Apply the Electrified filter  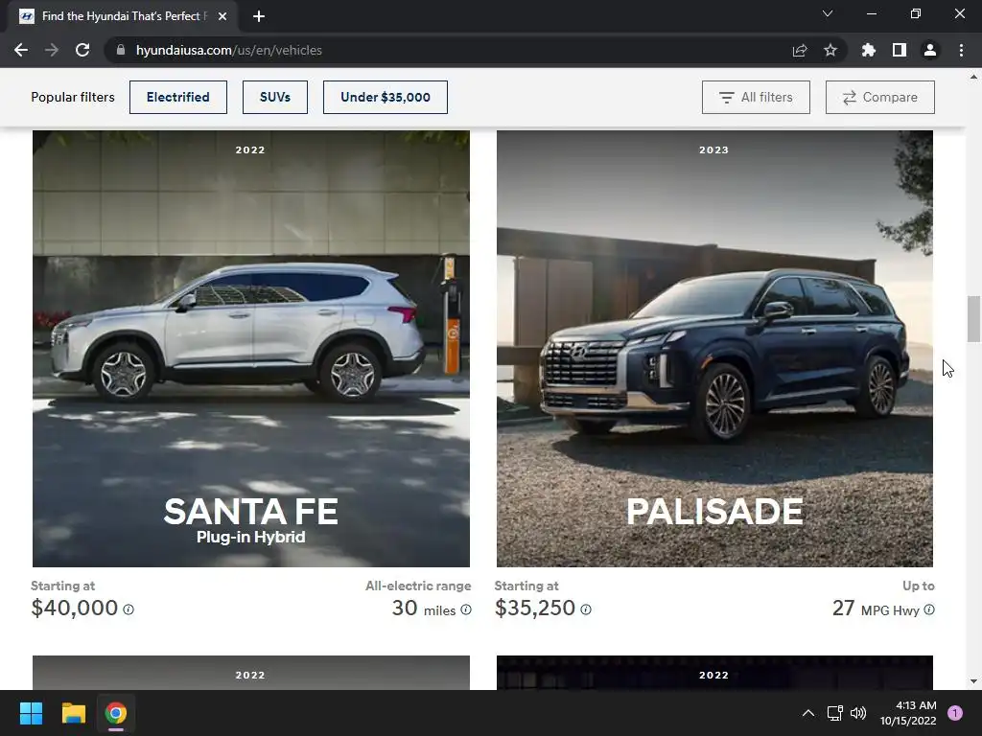tap(177, 97)
